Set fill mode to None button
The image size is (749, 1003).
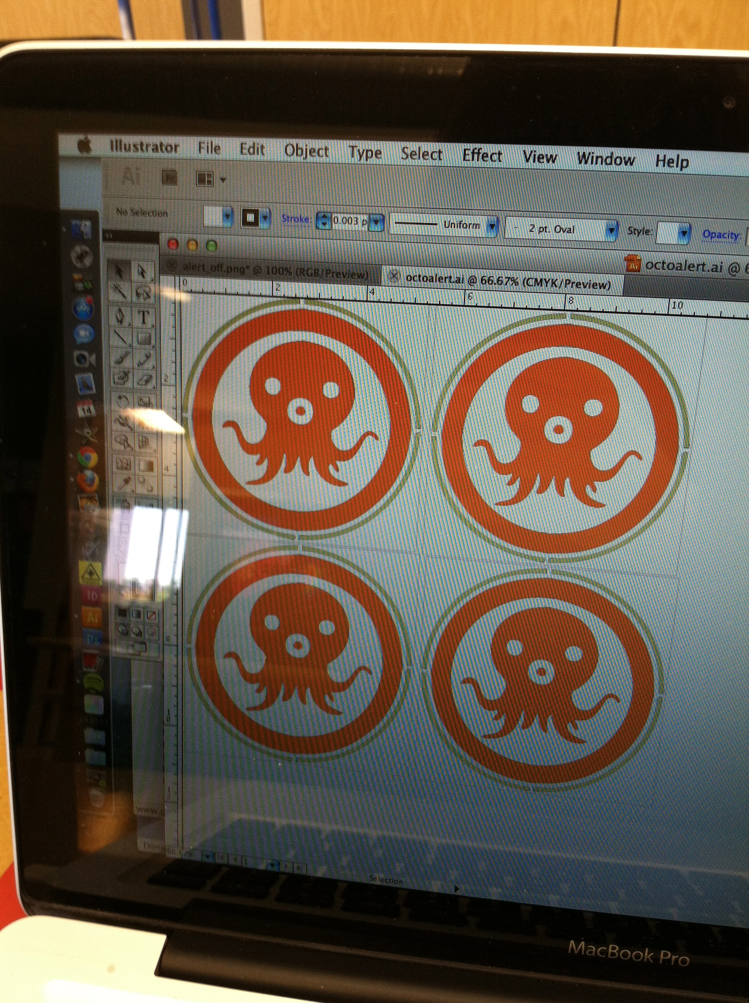coord(151,615)
